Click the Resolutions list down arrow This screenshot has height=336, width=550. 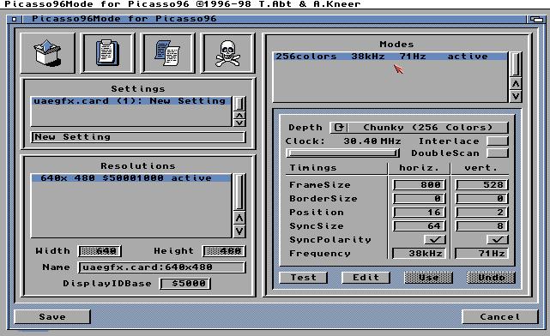point(239,231)
